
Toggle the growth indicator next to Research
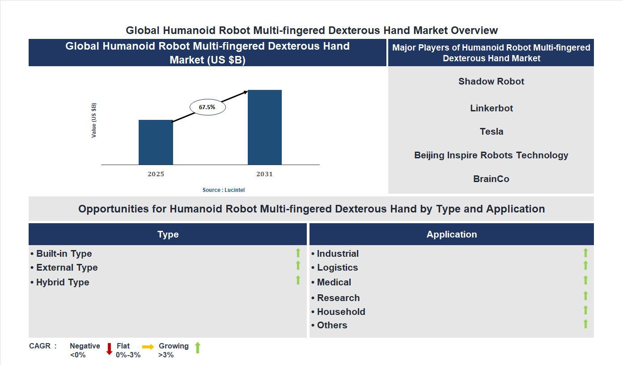click(x=586, y=296)
